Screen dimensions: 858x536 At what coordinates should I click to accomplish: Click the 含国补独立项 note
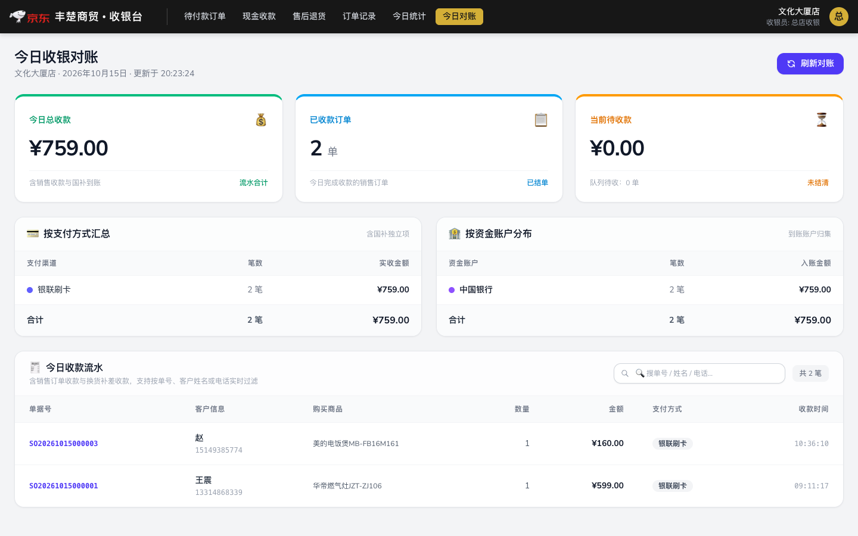(x=388, y=234)
